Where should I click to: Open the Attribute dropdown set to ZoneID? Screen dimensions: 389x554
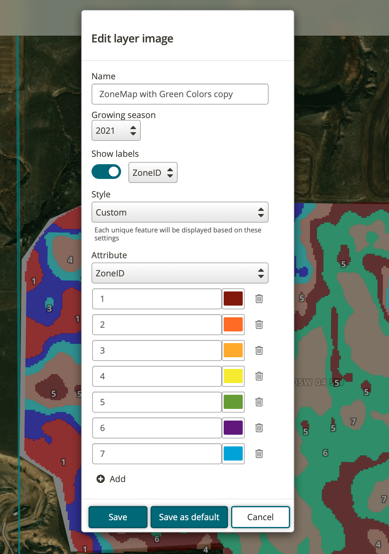pyautogui.click(x=180, y=273)
